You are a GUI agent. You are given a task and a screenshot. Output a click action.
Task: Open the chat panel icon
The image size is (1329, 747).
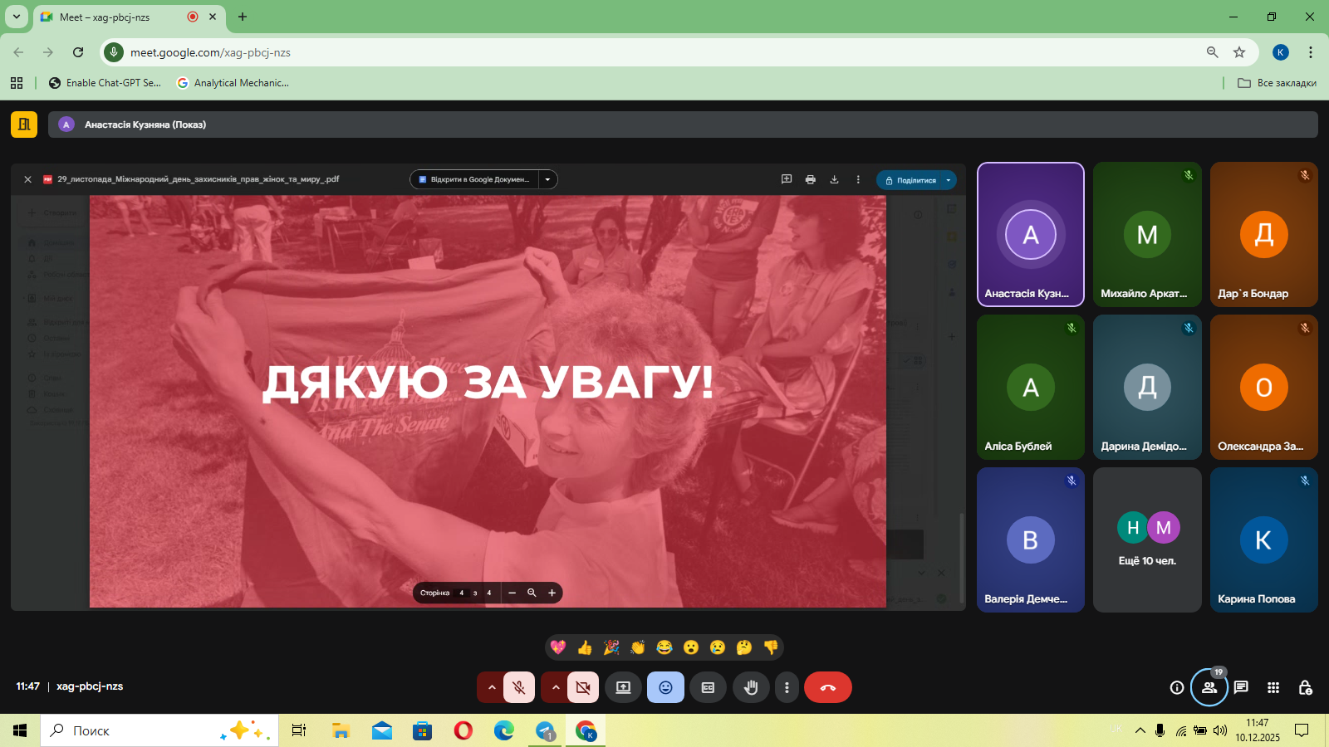[1241, 687]
